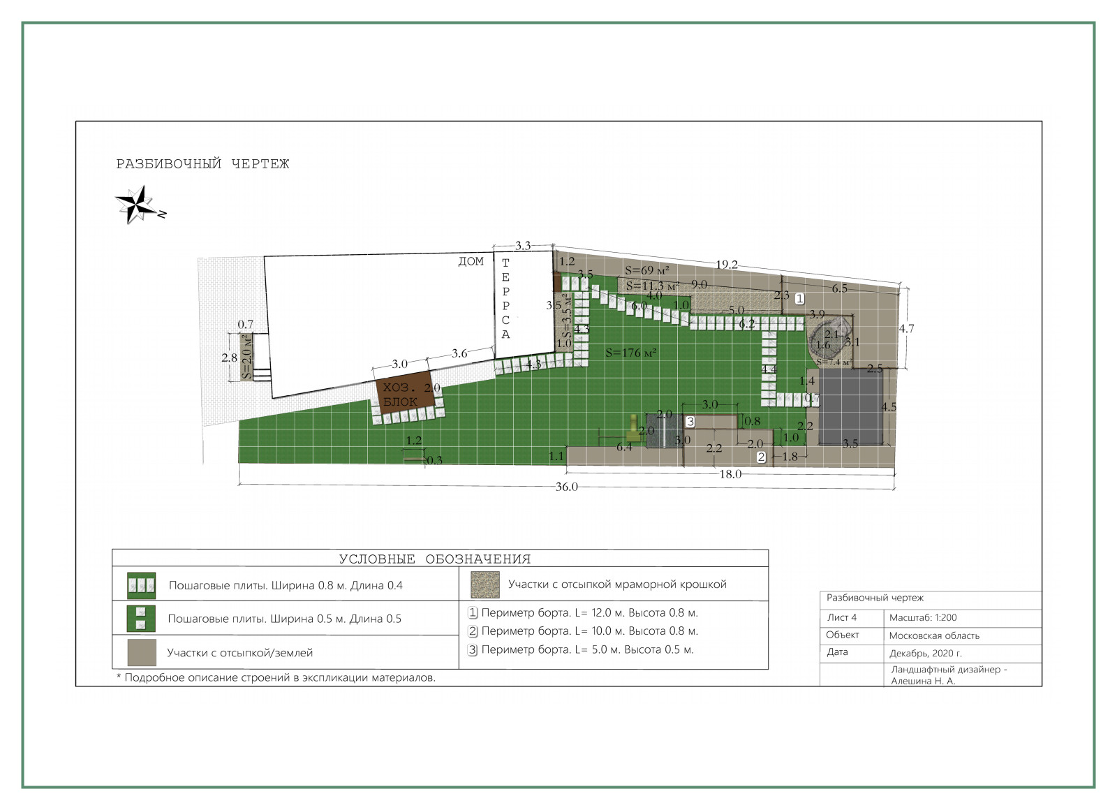Pick the gray-beige fill/earth legend swatch
This screenshot has height=810, width=1117.
(142, 652)
